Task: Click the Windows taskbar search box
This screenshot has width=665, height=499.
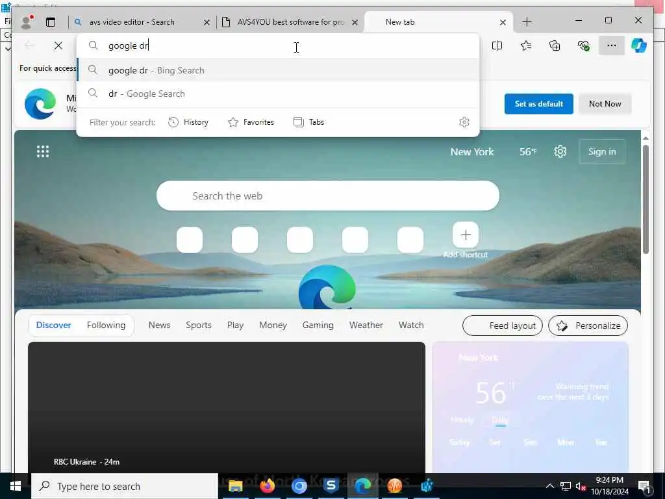Action: coord(125,486)
